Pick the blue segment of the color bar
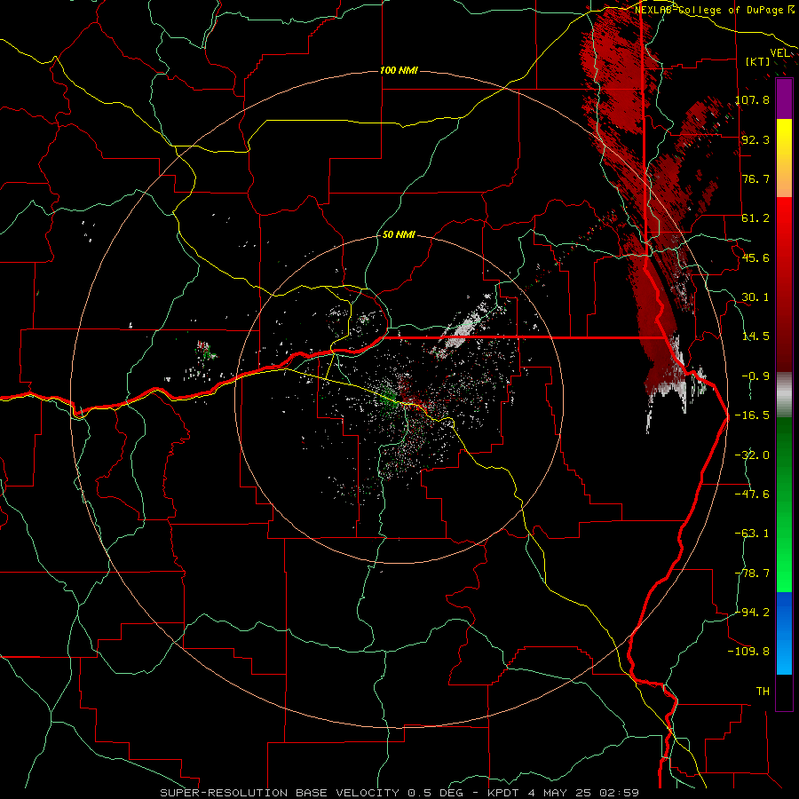The image size is (799, 799). (x=784, y=633)
